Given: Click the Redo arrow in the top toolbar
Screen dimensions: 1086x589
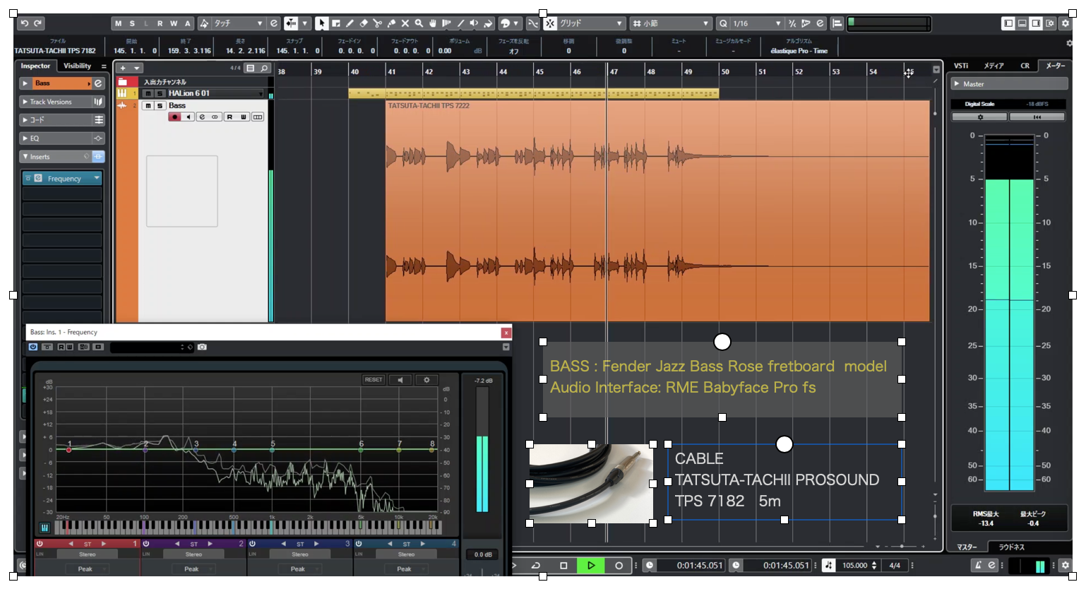Looking at the screenshot, I should point(38,23).
